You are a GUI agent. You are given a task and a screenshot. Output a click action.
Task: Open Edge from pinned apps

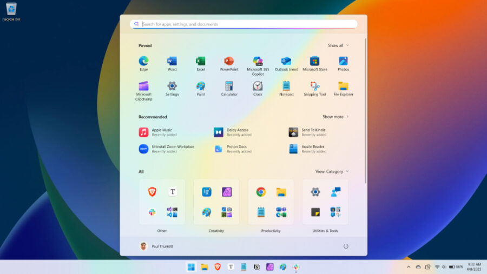[143, 64]
